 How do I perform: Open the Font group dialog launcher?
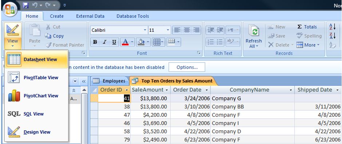pos(199,53)
